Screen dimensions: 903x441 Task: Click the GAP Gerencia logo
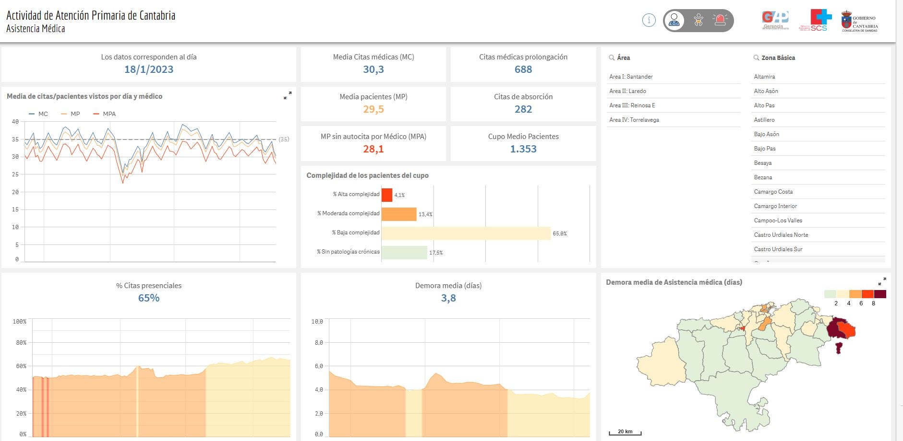click(775, 20)
